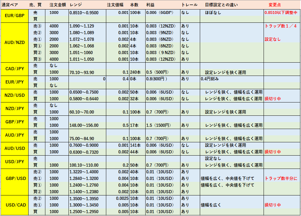The width and height of the screenshot is (301, 216).
Task: Click the AUD/JPY pair cell
Action: coord(15,135)
